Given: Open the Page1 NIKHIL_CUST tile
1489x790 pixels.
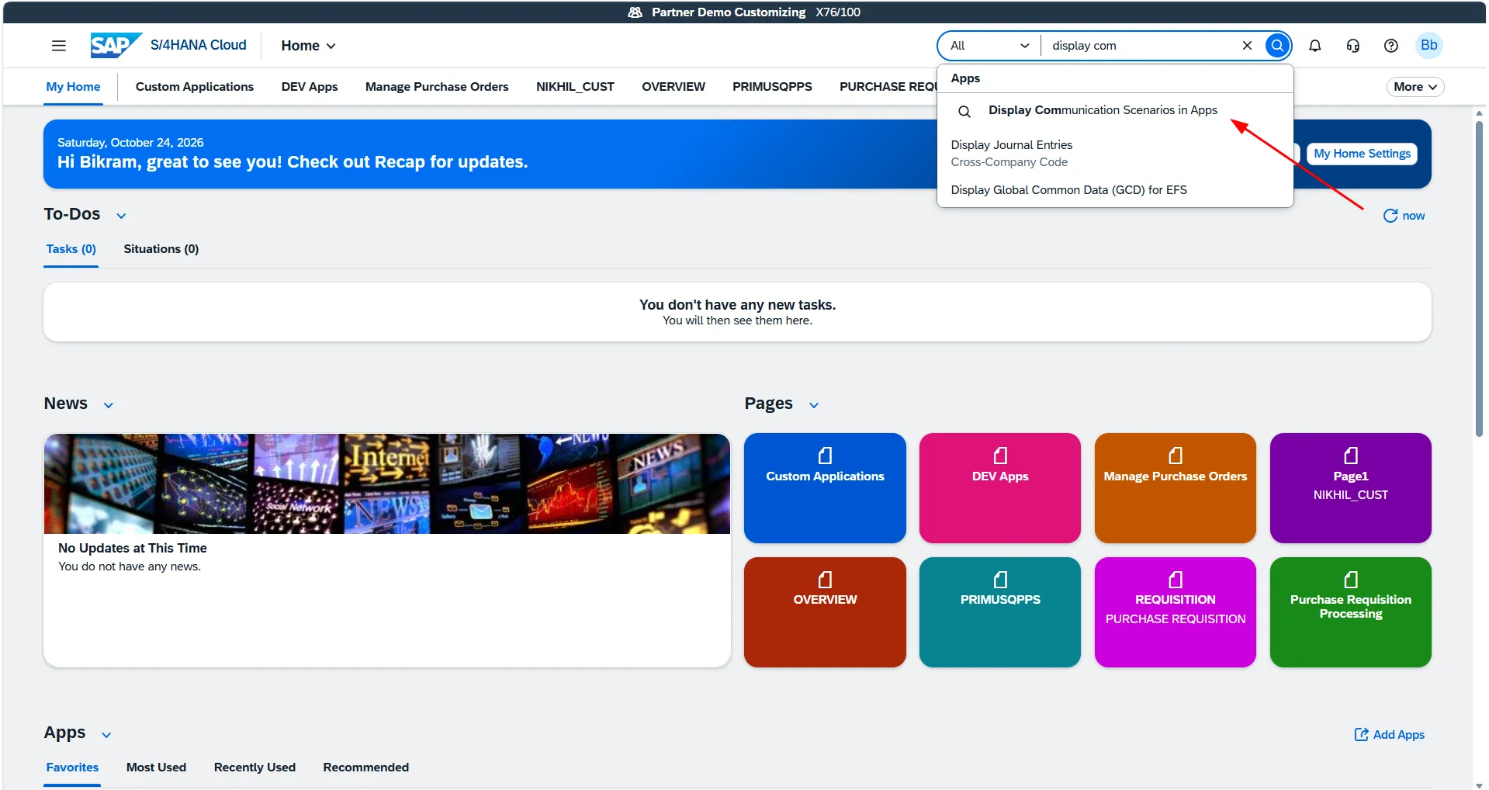Looking at the screenshot, I should (1350, 488).
